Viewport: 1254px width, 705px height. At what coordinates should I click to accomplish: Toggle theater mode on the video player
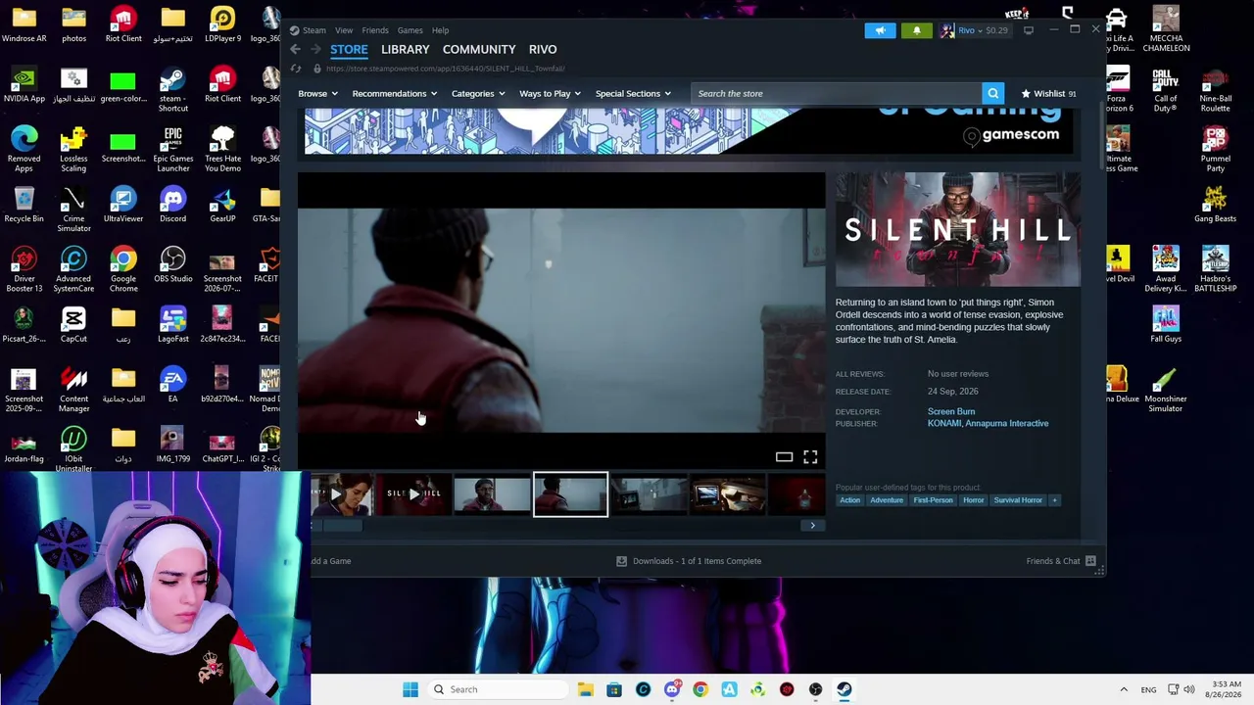click(784, 456)
